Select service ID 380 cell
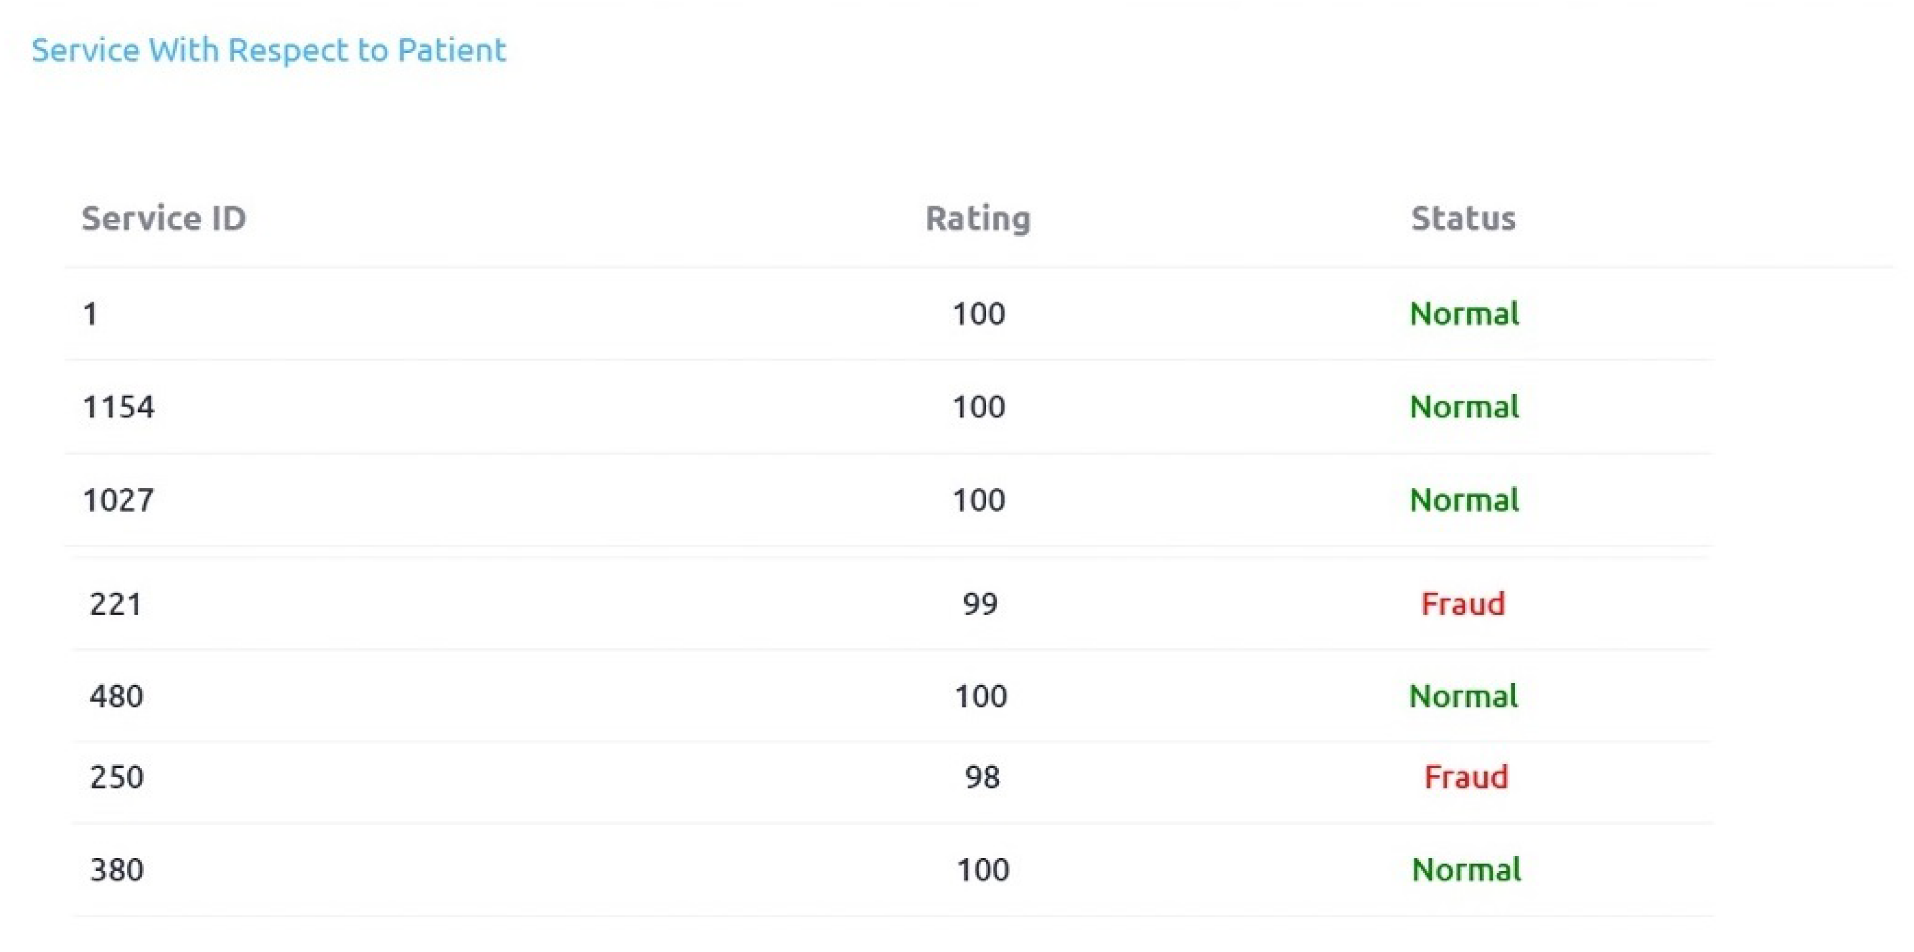This screenshot has width=1914, height=952. (116, 870)
